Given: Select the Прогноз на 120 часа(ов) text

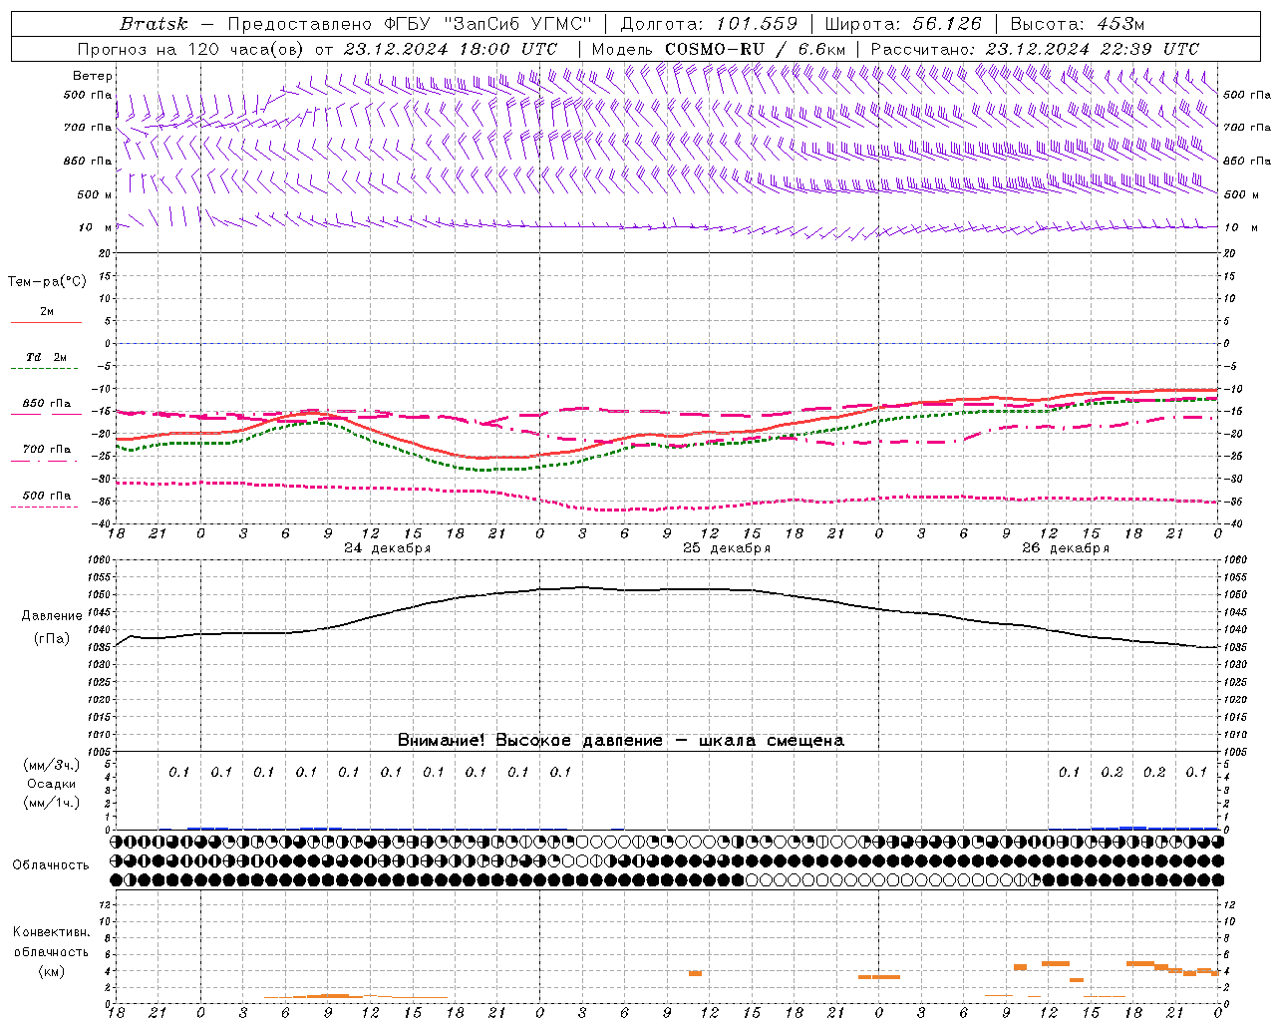Looking at the screenshot, I should [191, 49].
